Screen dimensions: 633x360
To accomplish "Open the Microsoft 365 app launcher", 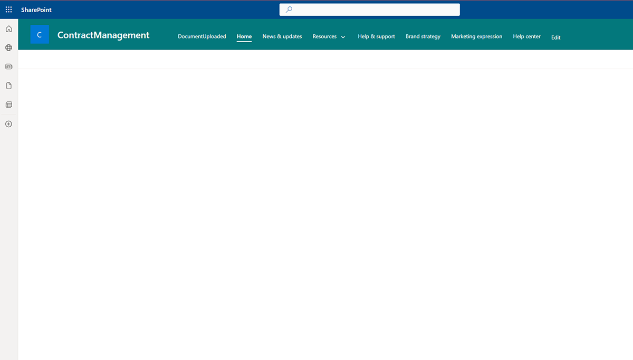I will [8, 9].
